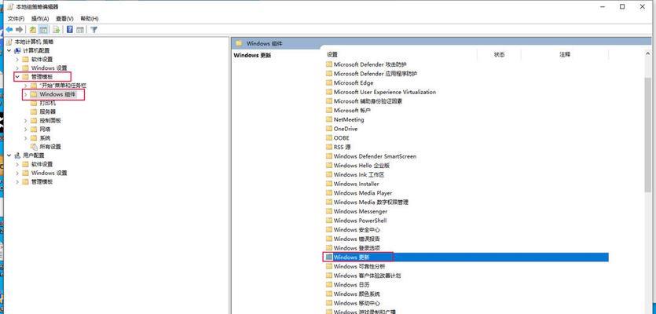Select 管理模板 label under 计算机配置

click(42, 76)
